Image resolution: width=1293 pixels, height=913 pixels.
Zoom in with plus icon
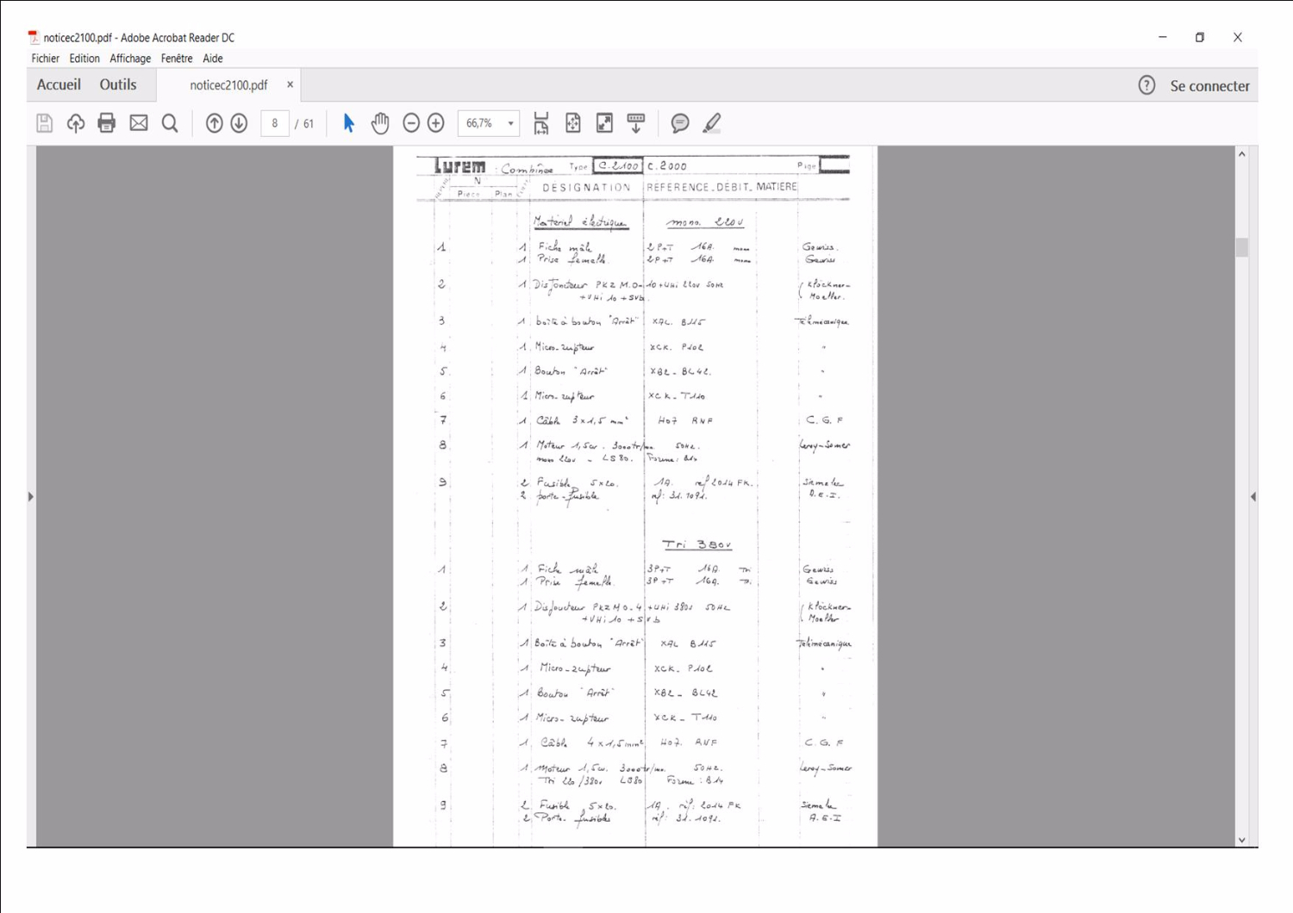point(436,123)
